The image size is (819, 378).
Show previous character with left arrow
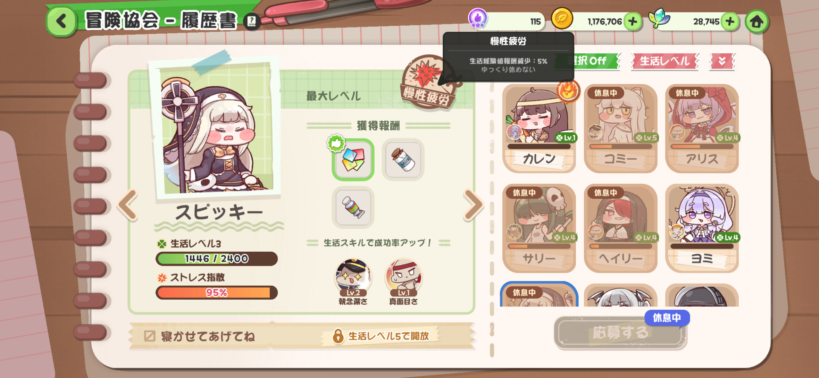[128, 205]
